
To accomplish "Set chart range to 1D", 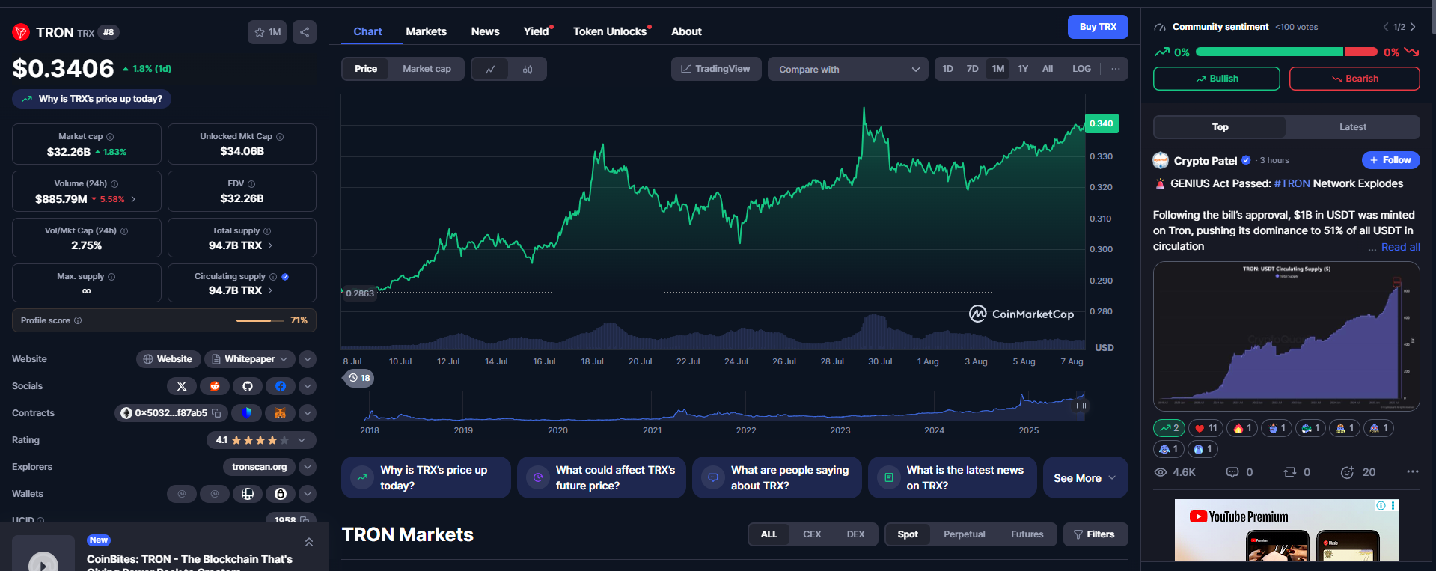I will pyautogui.click(x=947, y=69).
